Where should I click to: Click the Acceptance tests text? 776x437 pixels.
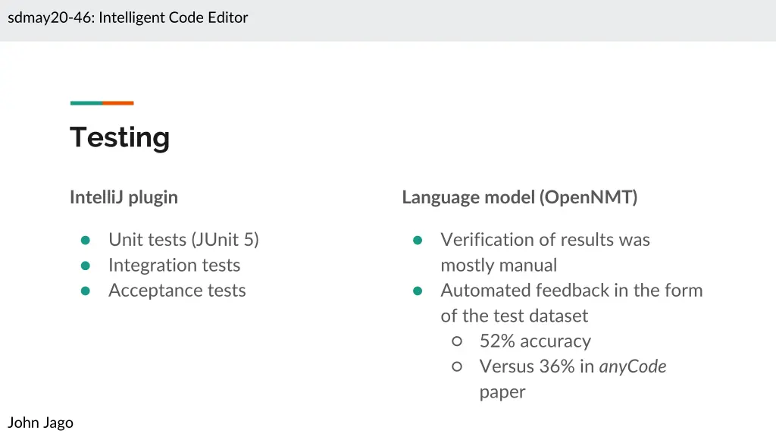(177, 291)
